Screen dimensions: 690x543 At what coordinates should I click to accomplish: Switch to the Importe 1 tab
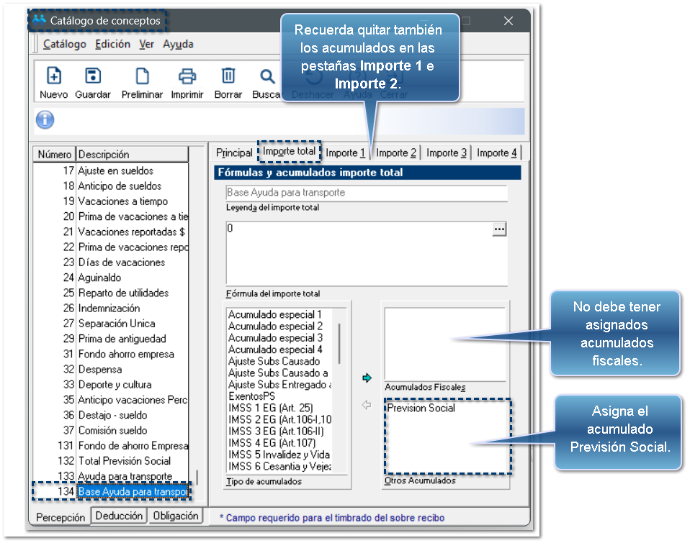(x=345, y=152)
